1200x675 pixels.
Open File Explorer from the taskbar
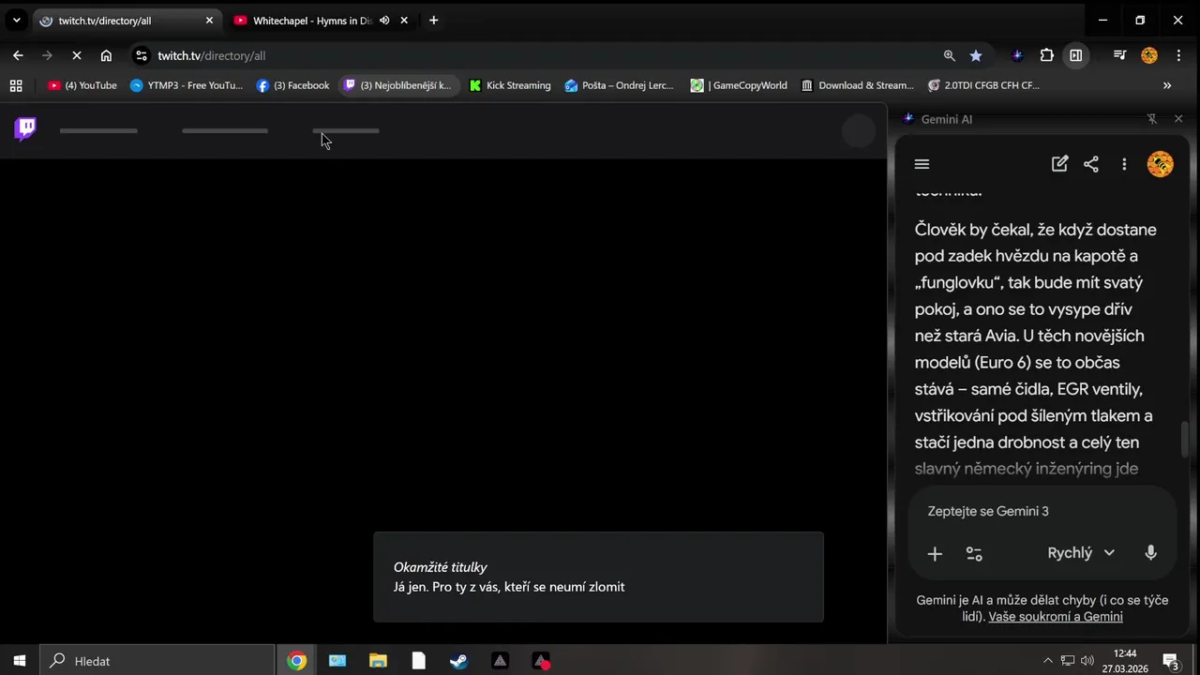[x=378, y=661]
